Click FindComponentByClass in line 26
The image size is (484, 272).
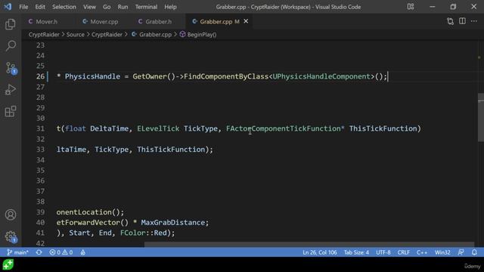226,76
